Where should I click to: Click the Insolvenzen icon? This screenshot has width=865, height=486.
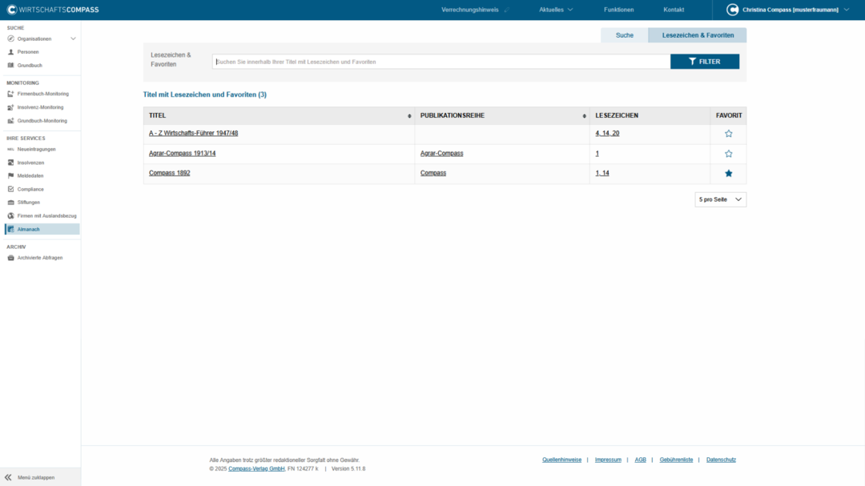tap(10, 163)
